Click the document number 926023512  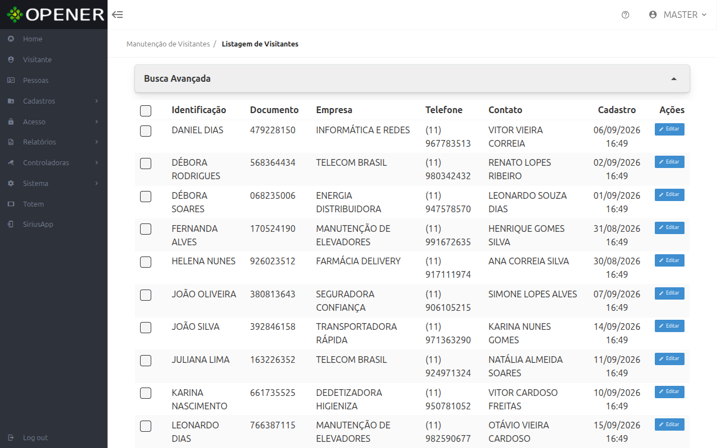pos(273,262)
